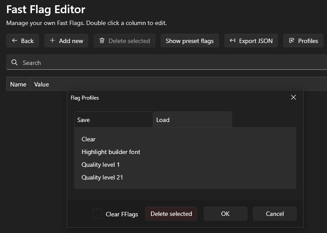
Task: Click the trash icon beside Delete selected
Action: click(102, 41)
